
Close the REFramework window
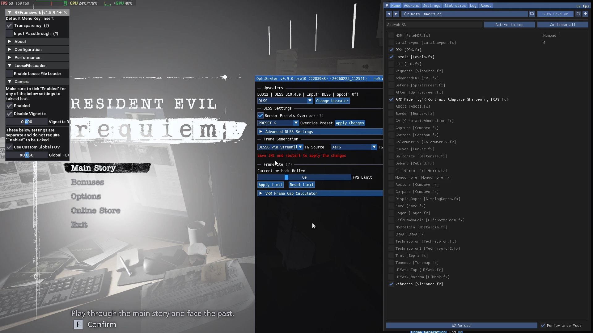pyautogui.click(x=65, y=12)
